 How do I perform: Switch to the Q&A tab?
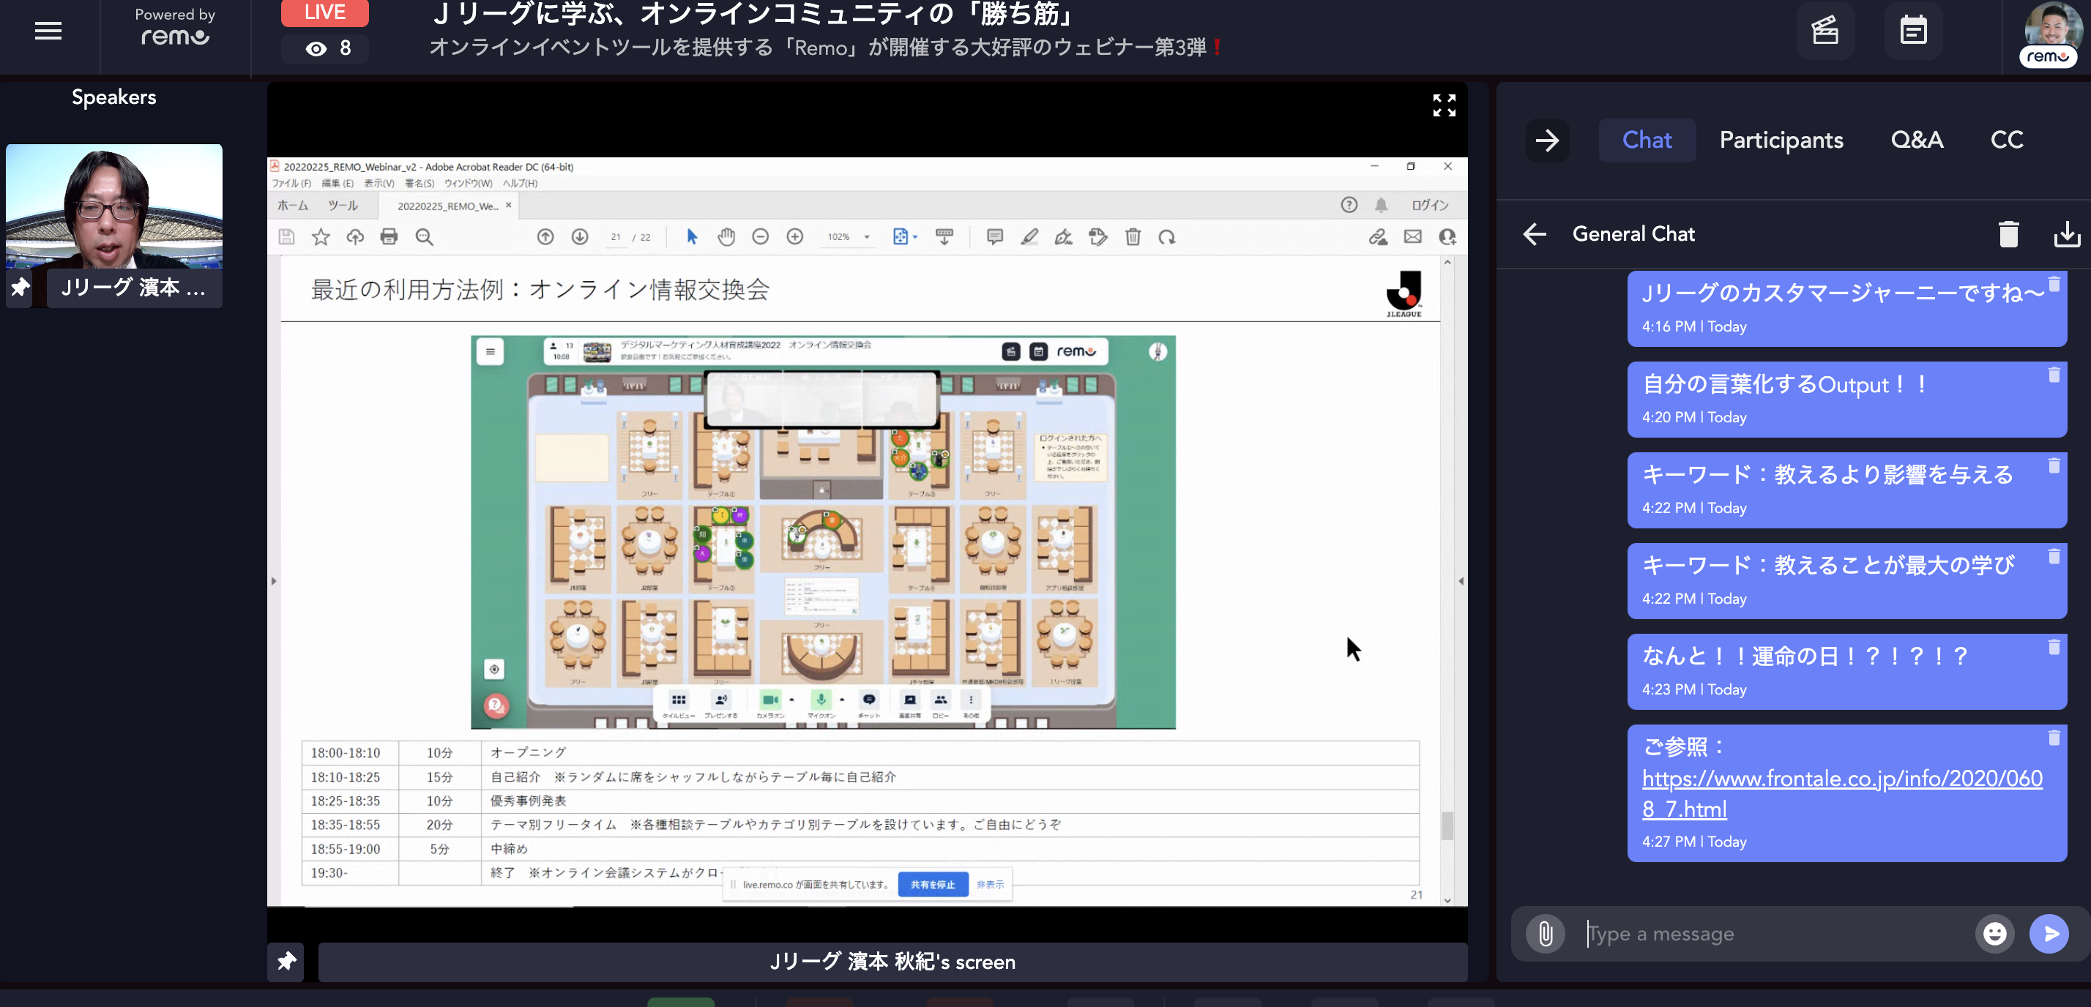1917,140
